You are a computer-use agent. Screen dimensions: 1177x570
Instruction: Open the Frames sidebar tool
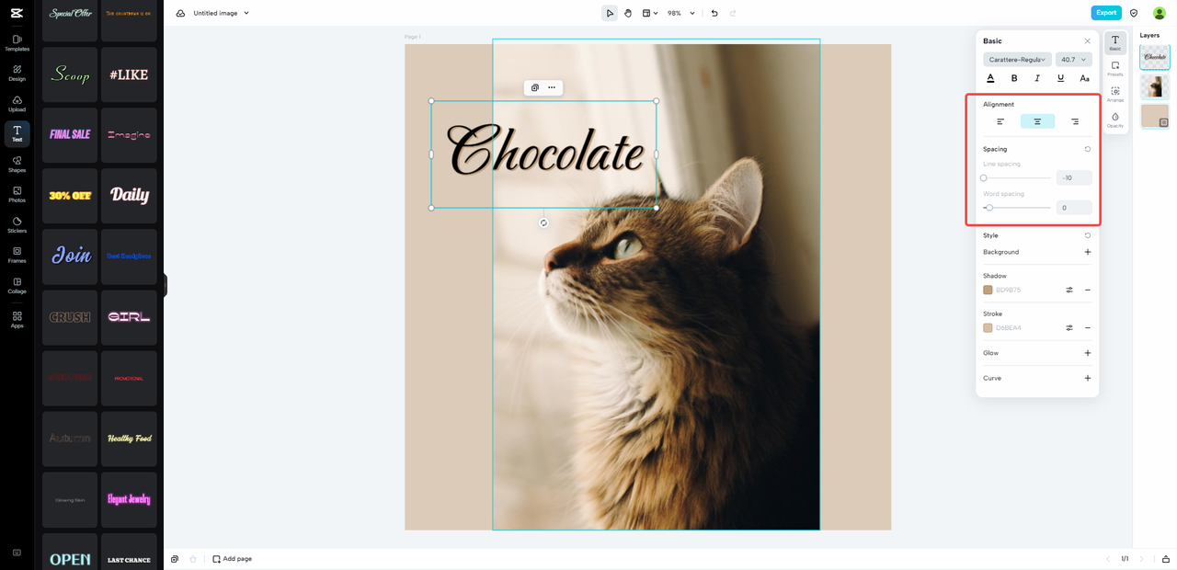(x=17, y=255)
